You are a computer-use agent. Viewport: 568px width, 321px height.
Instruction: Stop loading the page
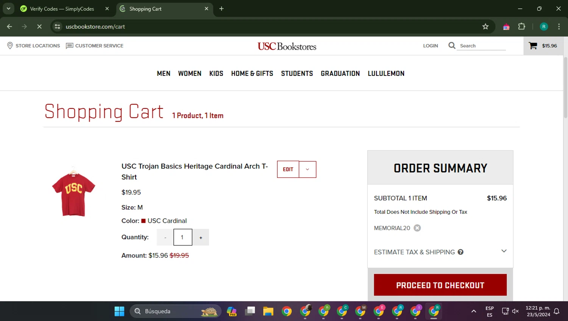point(39,27)
